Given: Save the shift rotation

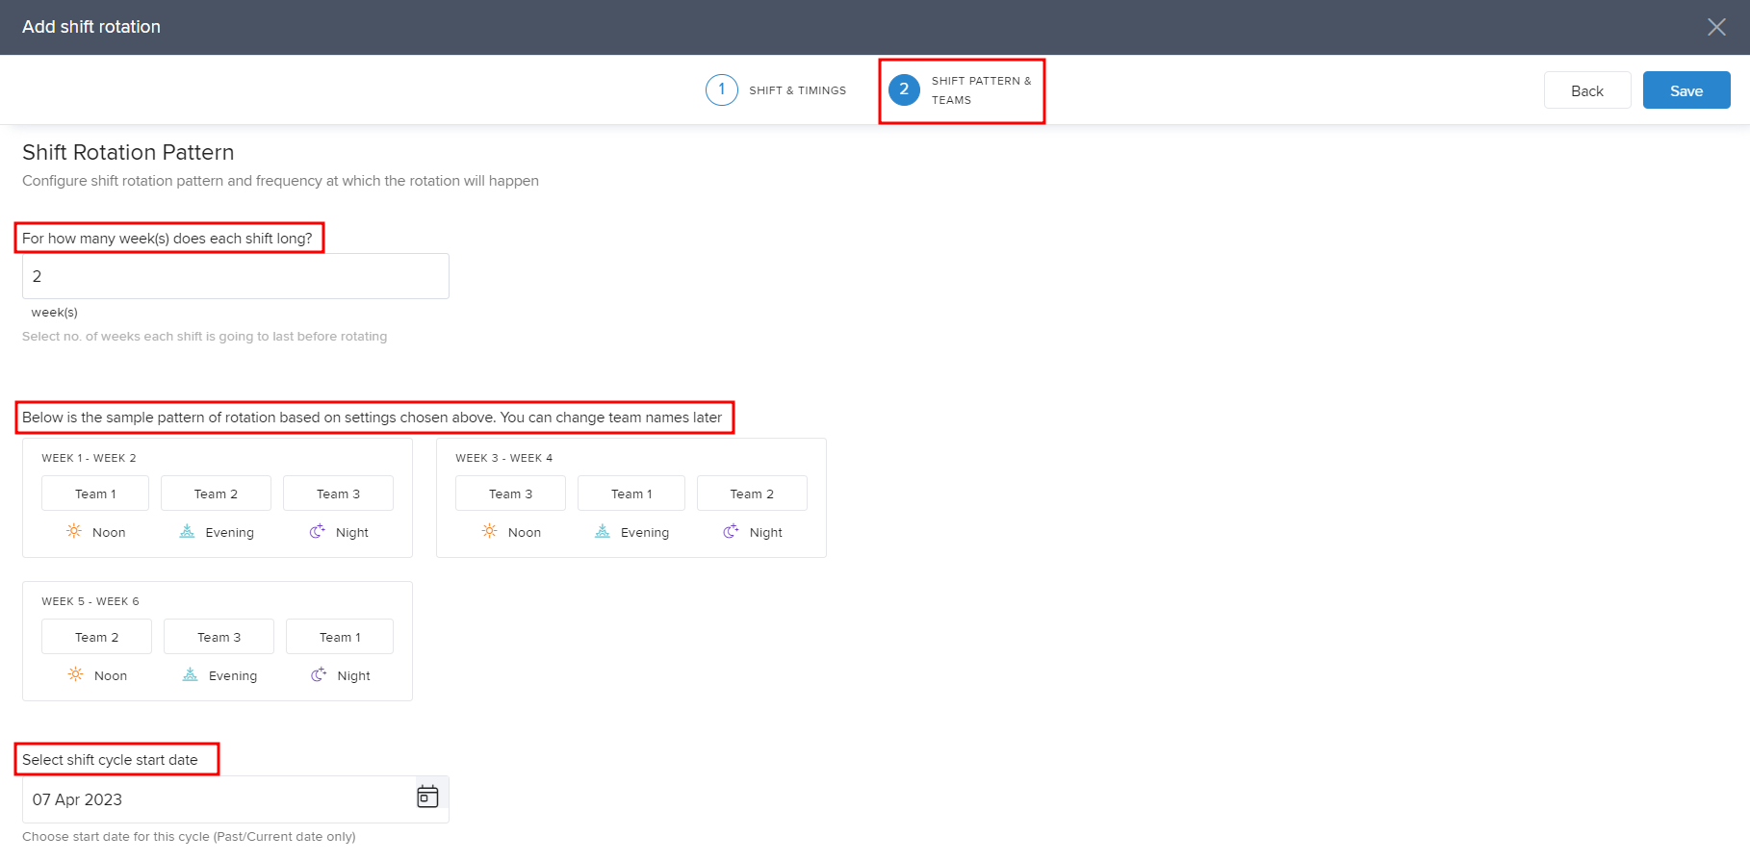Looking at the screenshot, I should tap(1686, 90).
